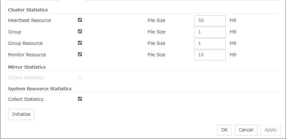Click the Heartbeat Resource File Size field
Screen dimensions: 286x139
[210, 20]
